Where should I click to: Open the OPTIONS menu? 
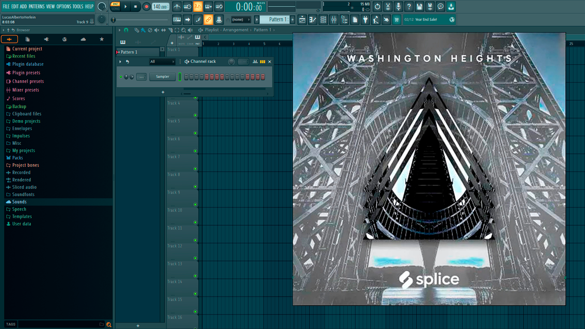click(64, 6)
